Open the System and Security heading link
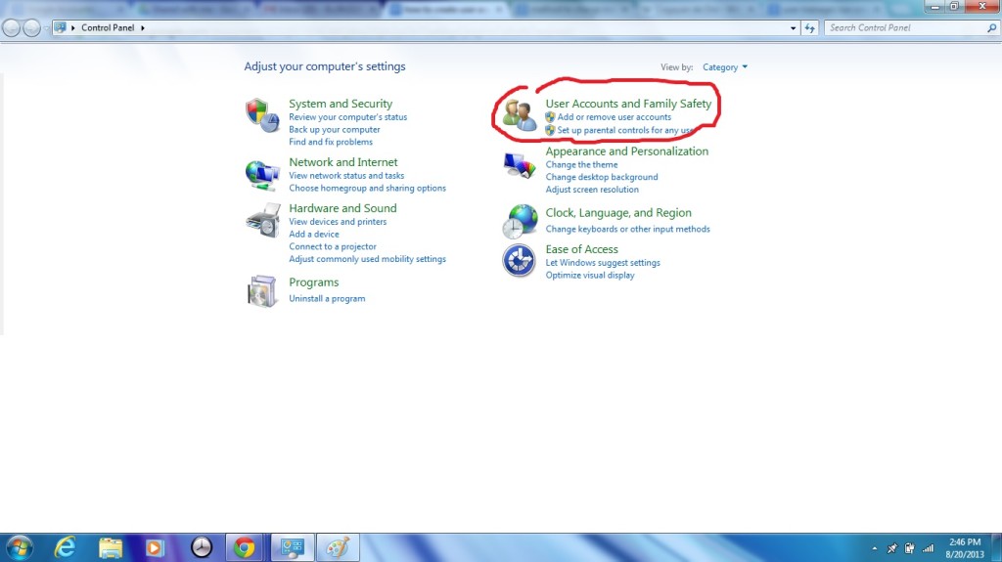Screen dimensions: 1002x562 coord(341,104)
